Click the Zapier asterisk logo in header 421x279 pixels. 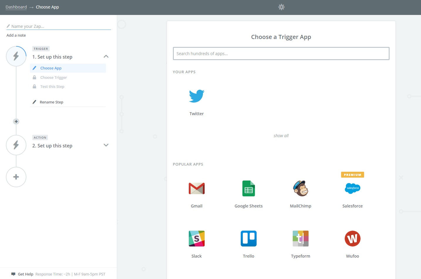(281, 7)
